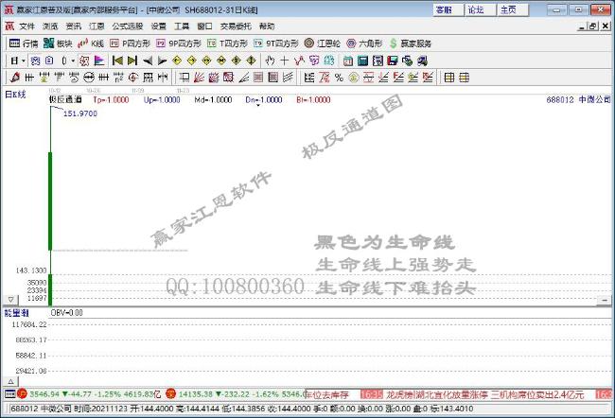Click the second yellow table grid icon
The width and height of the screenshot is (615, 418).
(x=465, y=78)
